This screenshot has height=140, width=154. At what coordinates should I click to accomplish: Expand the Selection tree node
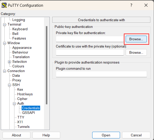pyautogui.click(x=9, y=62)
